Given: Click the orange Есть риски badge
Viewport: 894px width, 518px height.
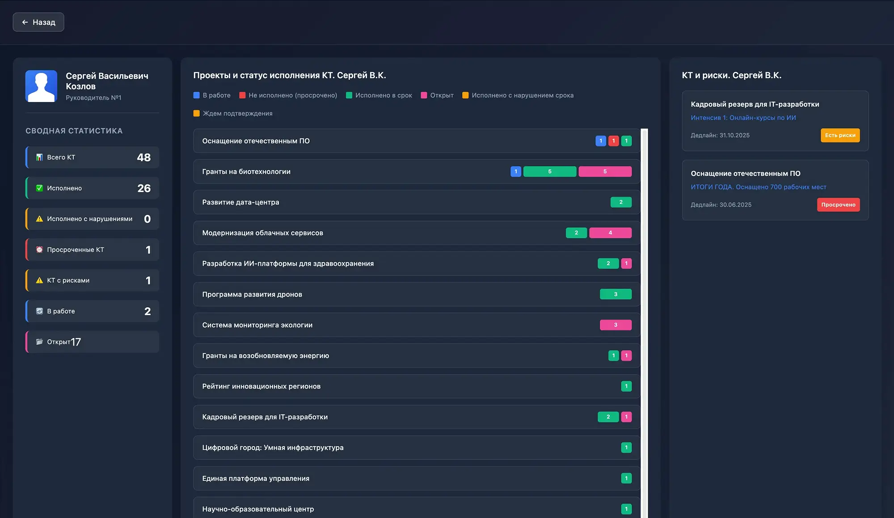Looking at the screenshot, I should point(840,135).
